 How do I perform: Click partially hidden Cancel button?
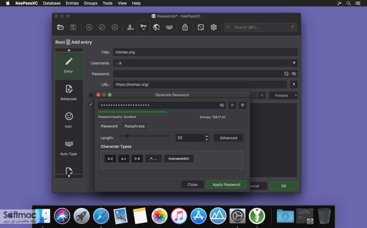click(x=259, y=186)
